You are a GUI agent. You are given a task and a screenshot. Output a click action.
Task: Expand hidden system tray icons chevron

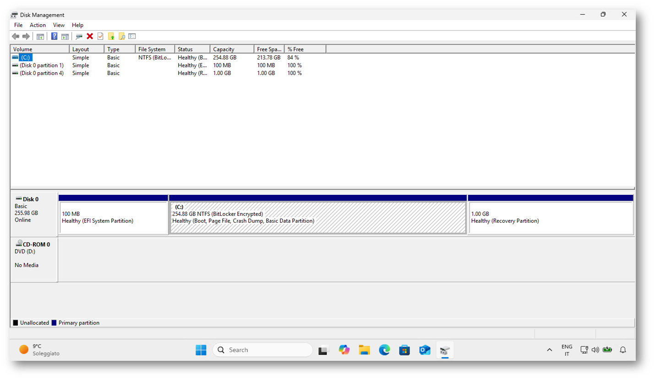pos(549,350)
